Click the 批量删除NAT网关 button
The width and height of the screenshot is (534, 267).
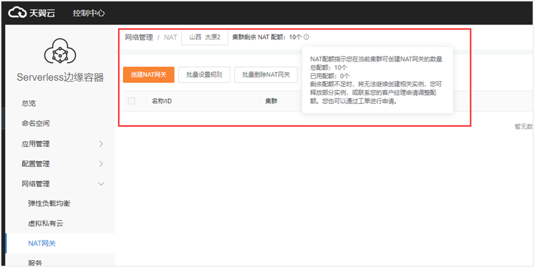(x=266, y=74)
